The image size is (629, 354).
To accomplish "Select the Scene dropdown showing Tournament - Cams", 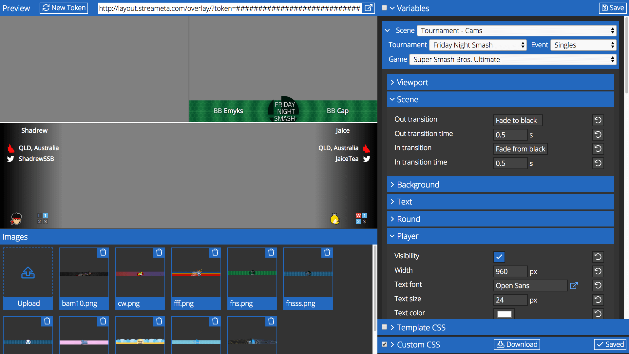I will pyautogui.click(x=517, y=30).
